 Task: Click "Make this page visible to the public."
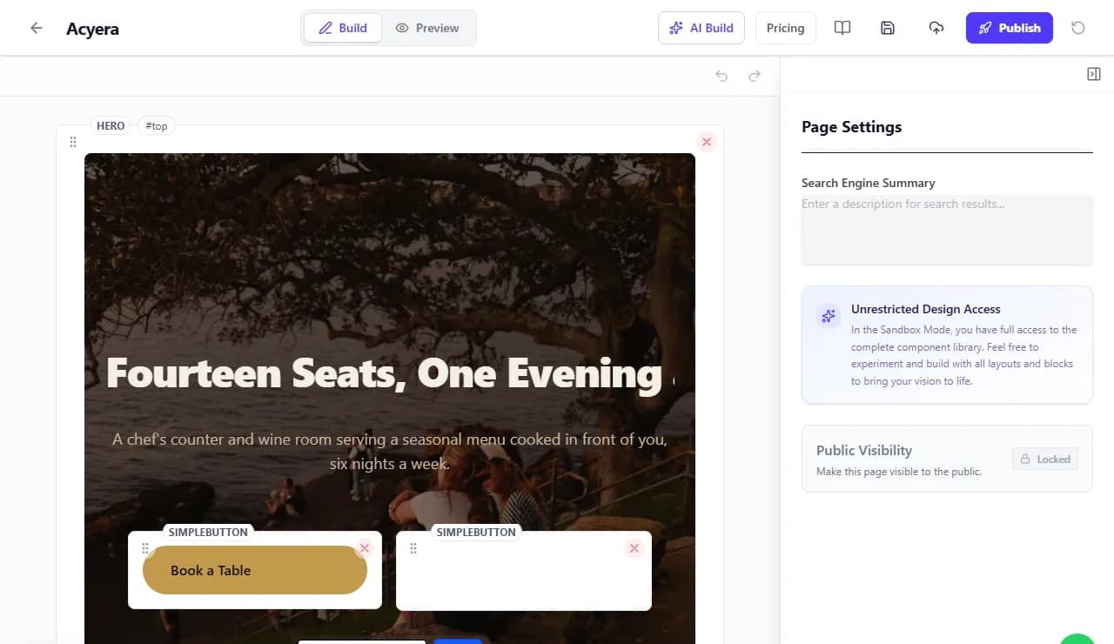899,472
